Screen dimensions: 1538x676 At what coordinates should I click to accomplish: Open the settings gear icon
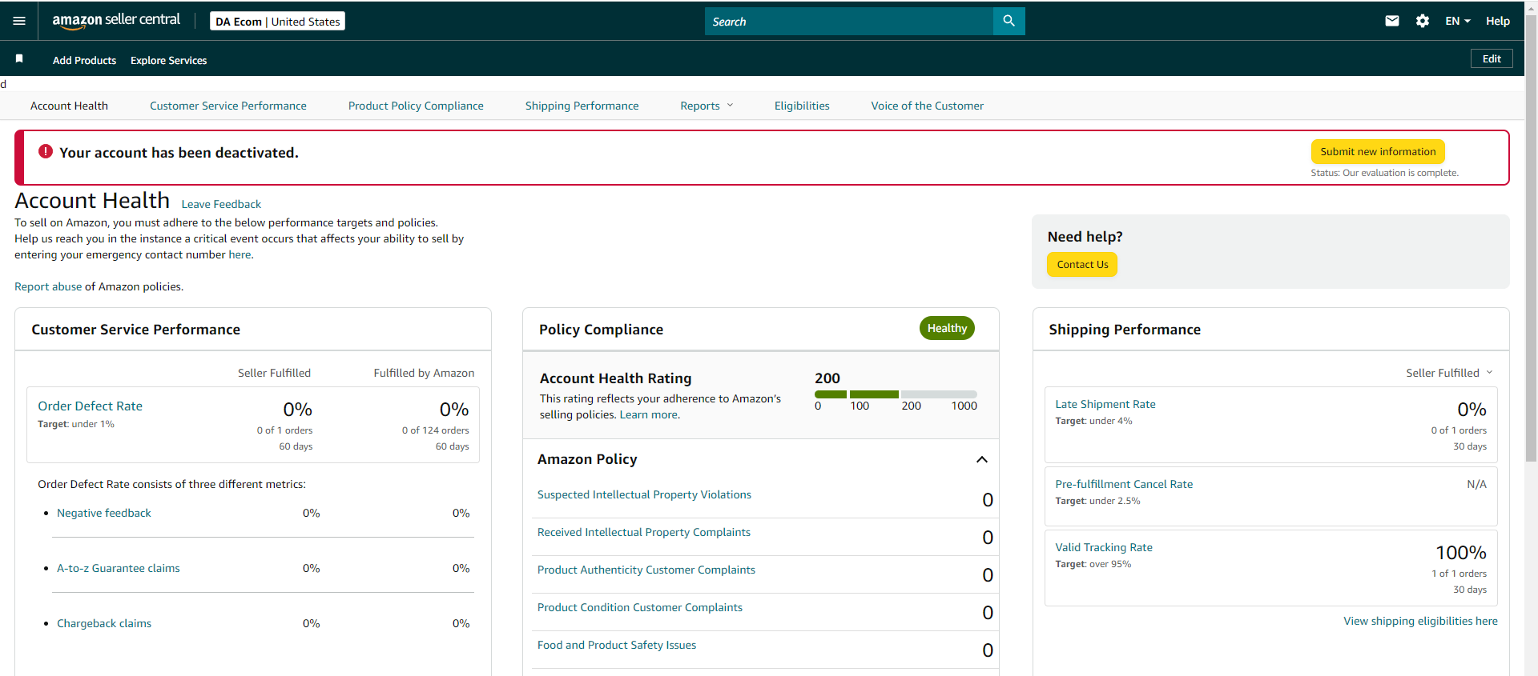[1423, 21]
